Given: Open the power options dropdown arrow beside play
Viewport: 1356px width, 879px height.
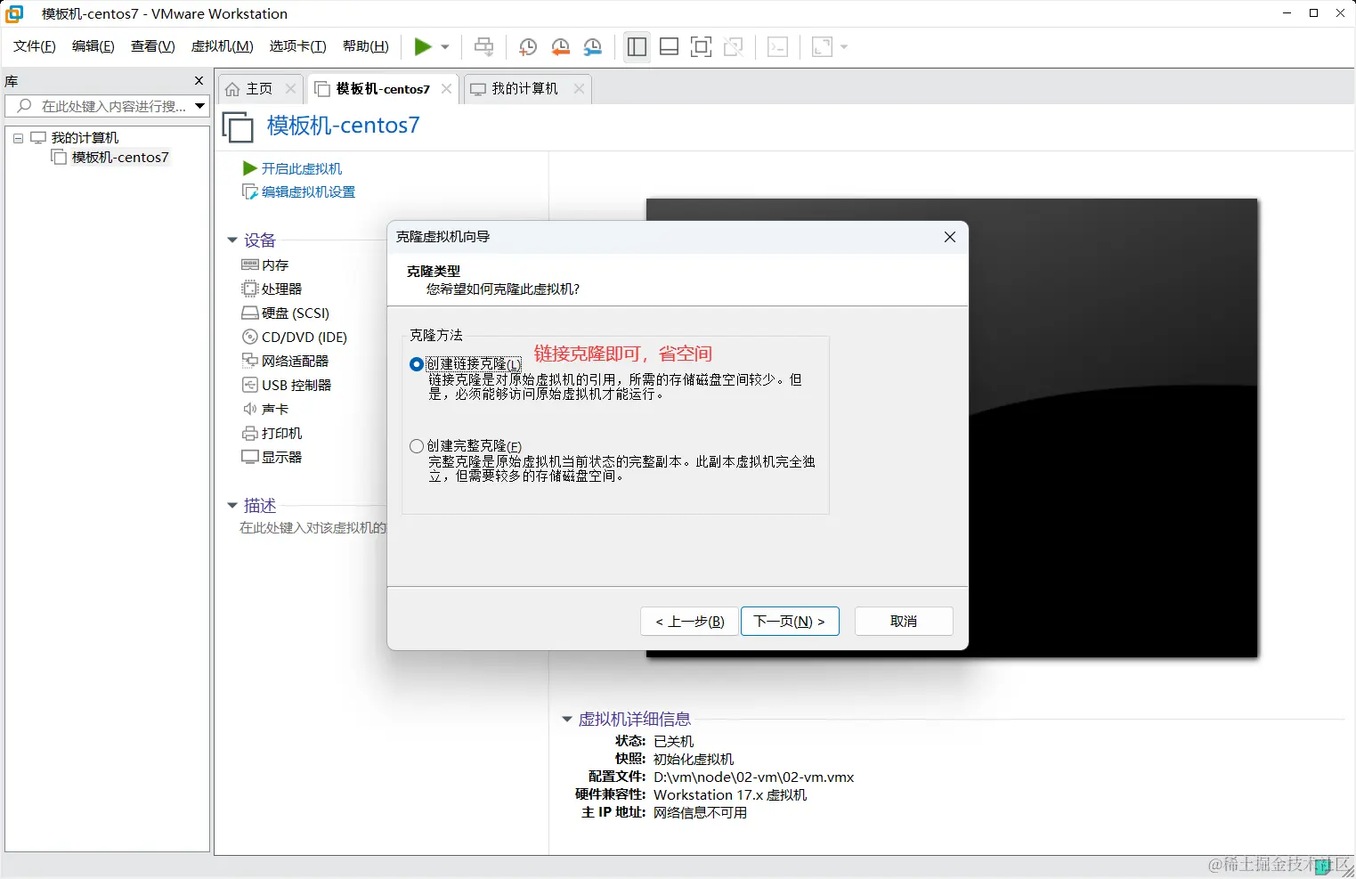Looking at the screenshot, I should [445, 47].
